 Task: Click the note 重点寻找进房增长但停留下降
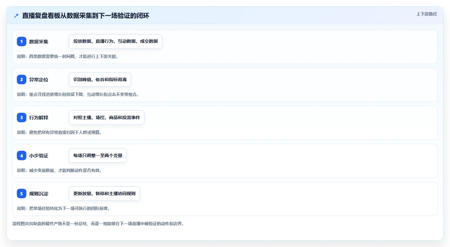coord(78,94)
